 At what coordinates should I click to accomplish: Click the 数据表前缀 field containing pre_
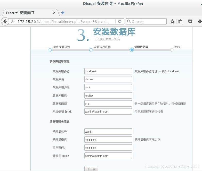[108, 103]
